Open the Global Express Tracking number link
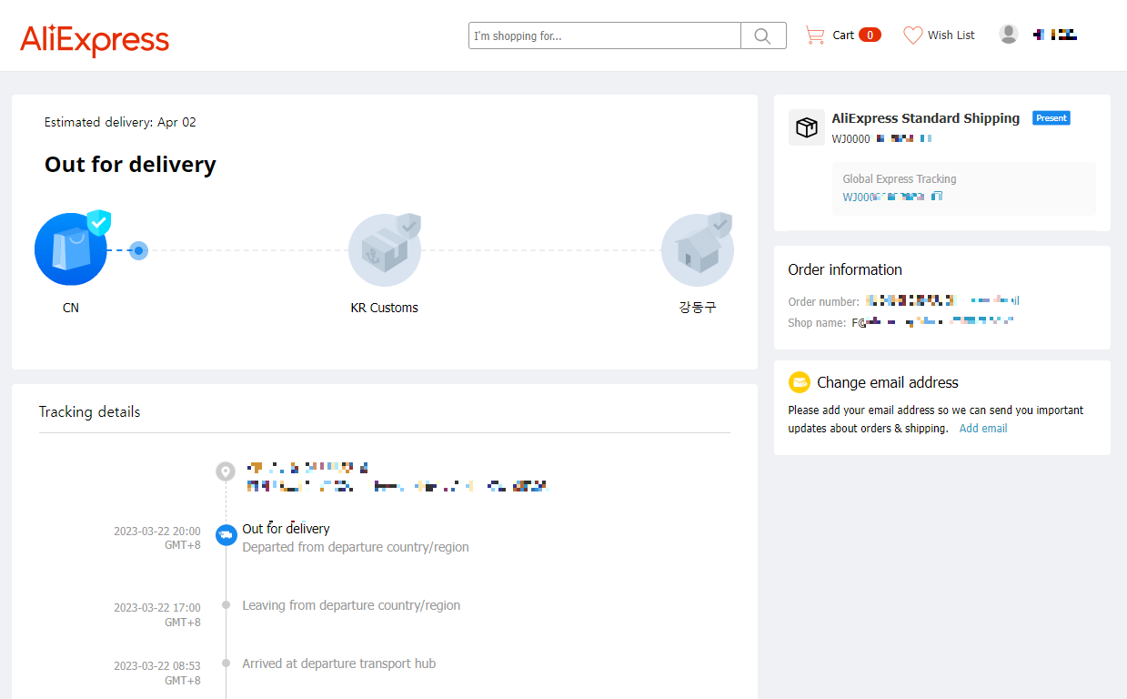 pos(892,197)
